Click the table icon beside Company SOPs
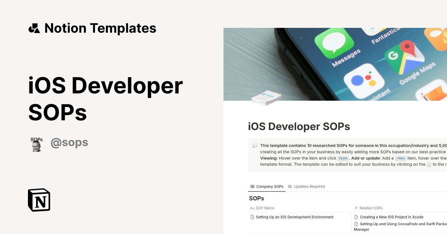The width and height of the screenshot is (447, 234). [253, 186]
